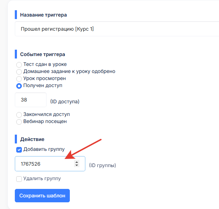Screen dimensions: 219x209
Task: Select 'Тест сдан в уроке' radio option
Action: pos(19,64)
